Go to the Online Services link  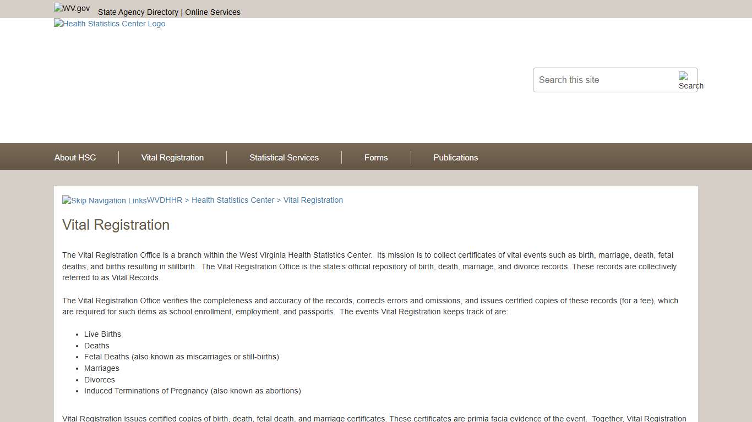tap(212, 12)
